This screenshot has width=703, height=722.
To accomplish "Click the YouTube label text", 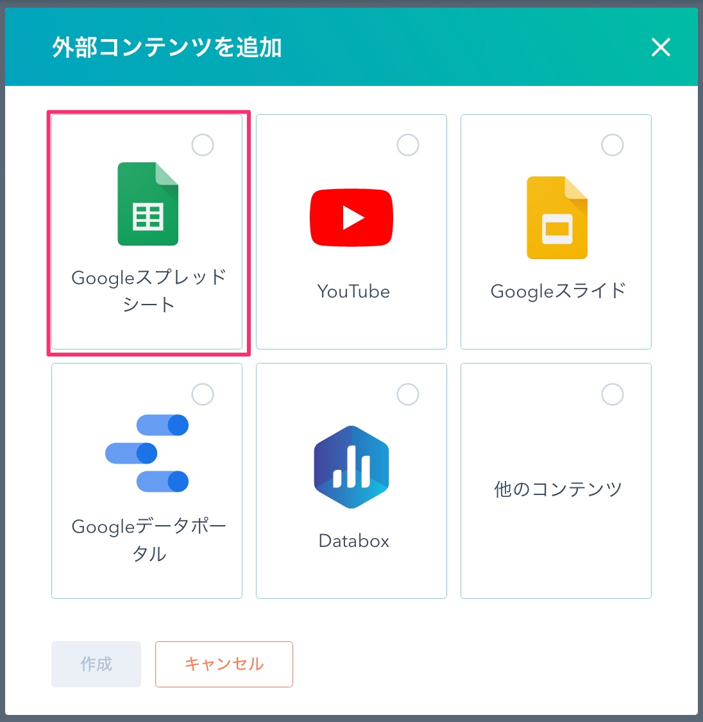I will [x=353, y=292].
